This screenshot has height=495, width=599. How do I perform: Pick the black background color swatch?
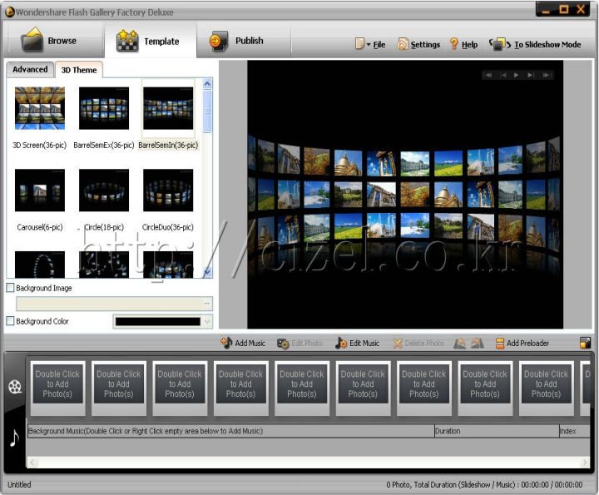pyautogui.click(x=157, y=321)
